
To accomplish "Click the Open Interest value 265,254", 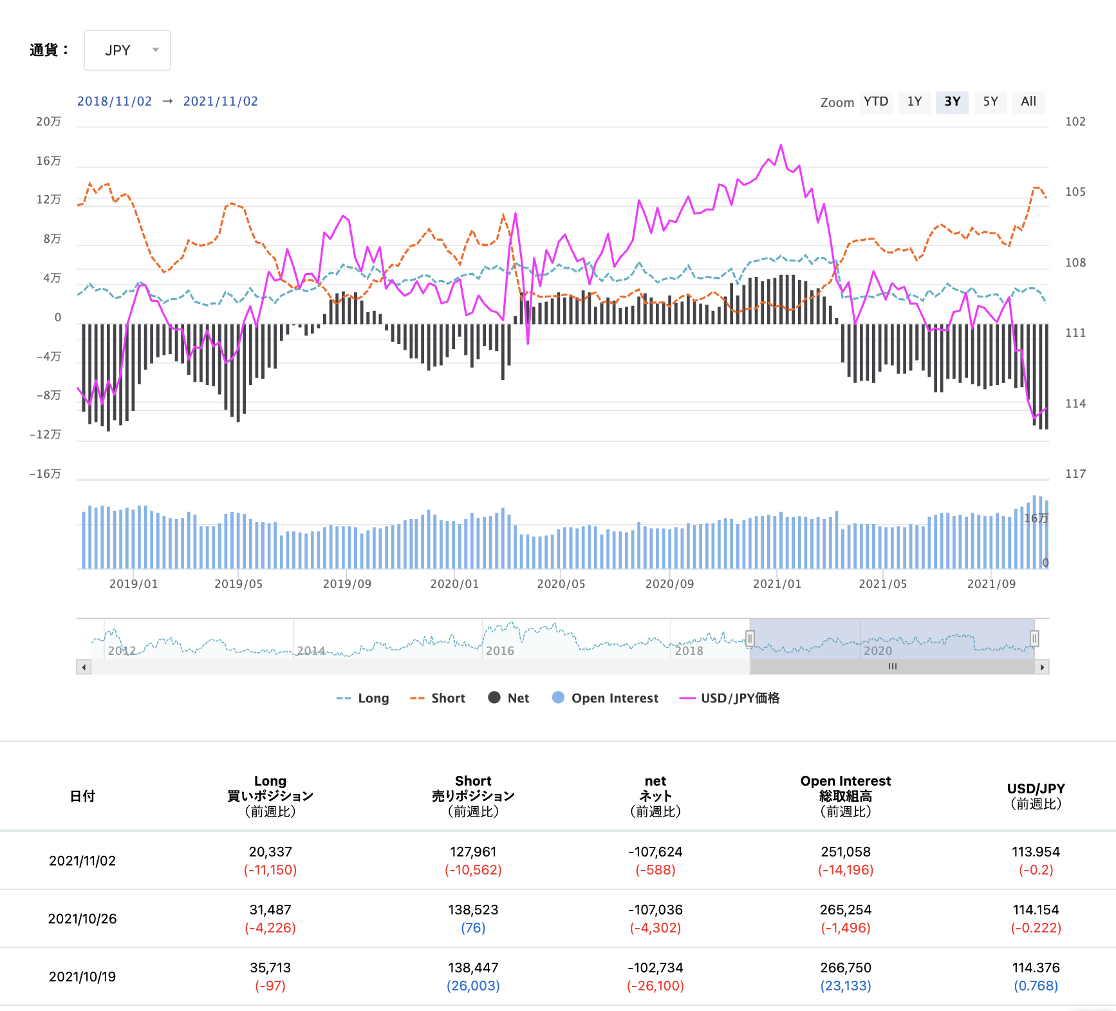I will 846,910.
